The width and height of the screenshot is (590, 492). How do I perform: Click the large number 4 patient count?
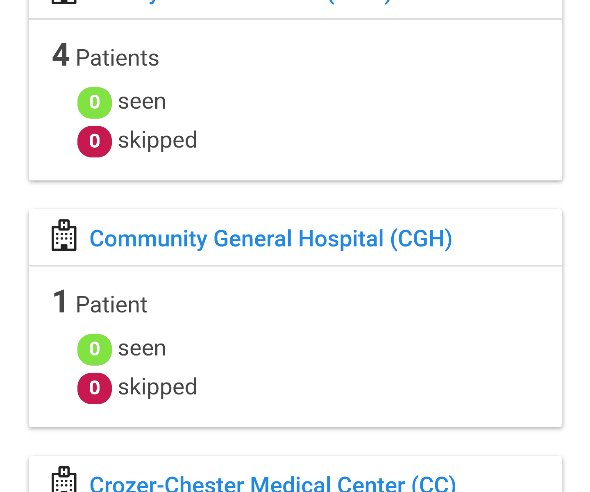[x=61, y=55]
